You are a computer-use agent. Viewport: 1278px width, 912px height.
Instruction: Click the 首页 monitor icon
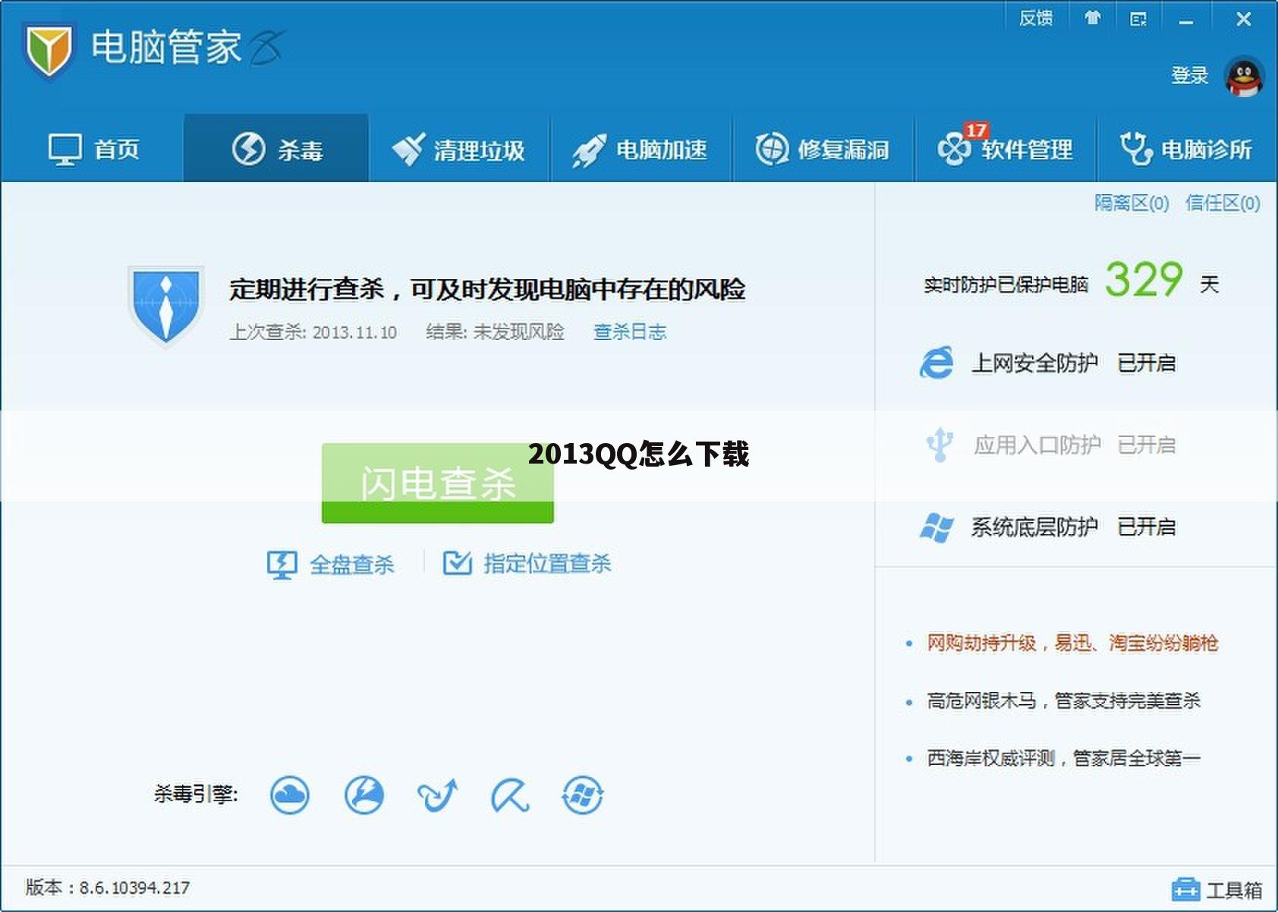(x=65, y=149)
